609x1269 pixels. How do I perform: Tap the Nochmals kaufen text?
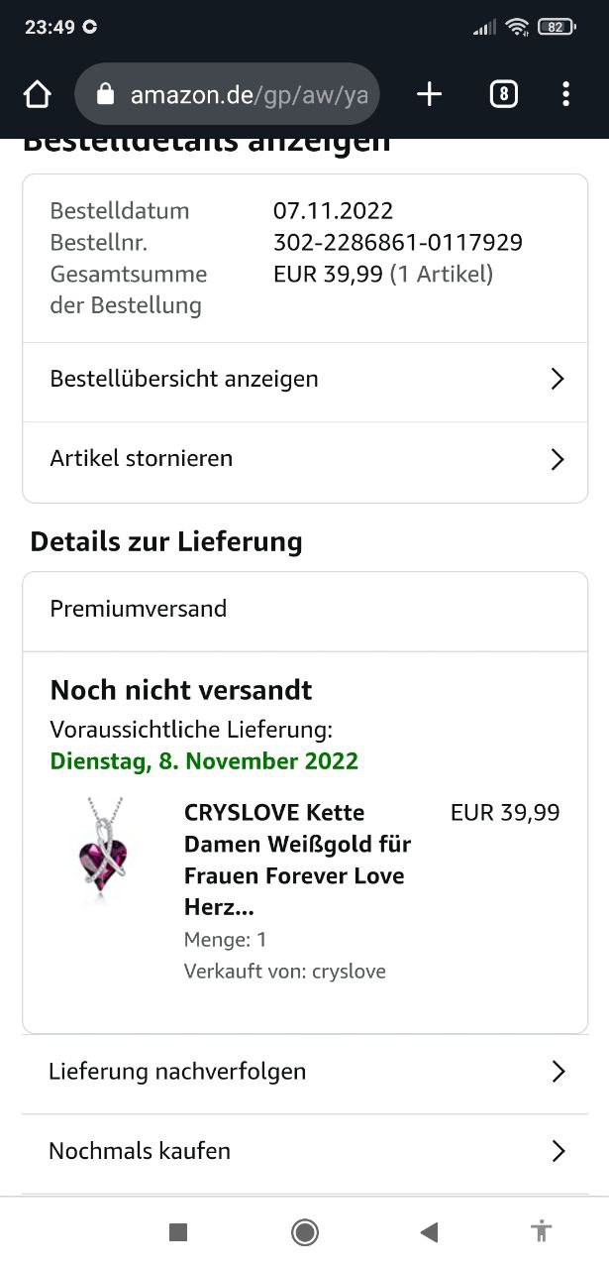pos(140,1151)
